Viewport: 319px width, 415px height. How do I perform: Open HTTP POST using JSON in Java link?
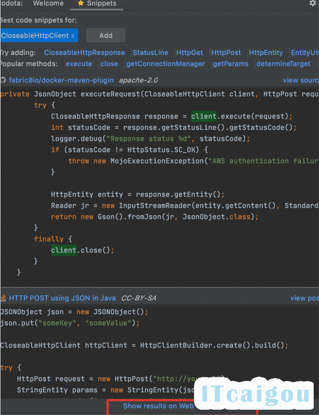(x=62, y=298)
